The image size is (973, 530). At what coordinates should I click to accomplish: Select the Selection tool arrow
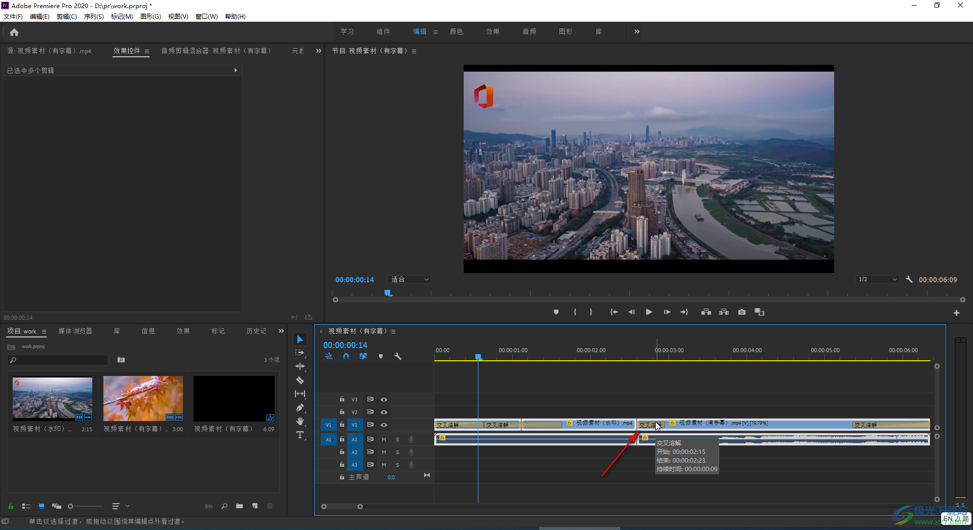[x=300, y=339]
